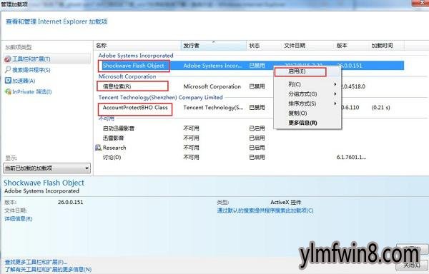Expand the Columns submenu arrow
Image resolution: width=429 pixels, height=274 pixels.
pyautogui.click(x=335, y=84)
